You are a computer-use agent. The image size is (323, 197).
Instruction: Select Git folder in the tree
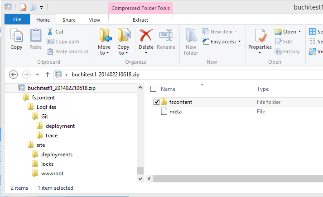[x=44, y=117]
